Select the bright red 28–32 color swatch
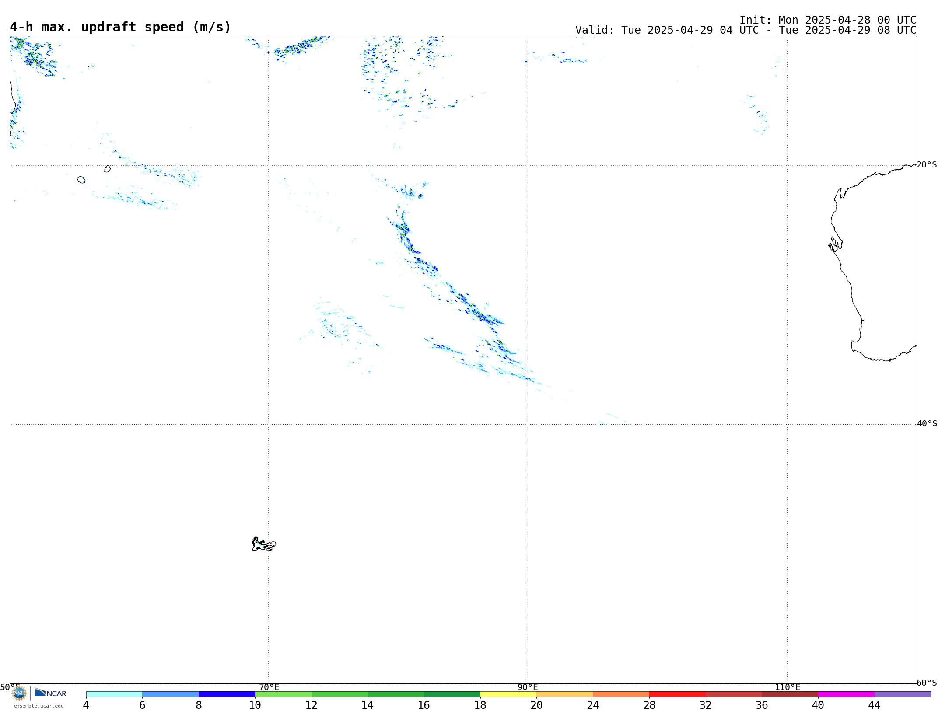945x711 pixels. [677, 694]
